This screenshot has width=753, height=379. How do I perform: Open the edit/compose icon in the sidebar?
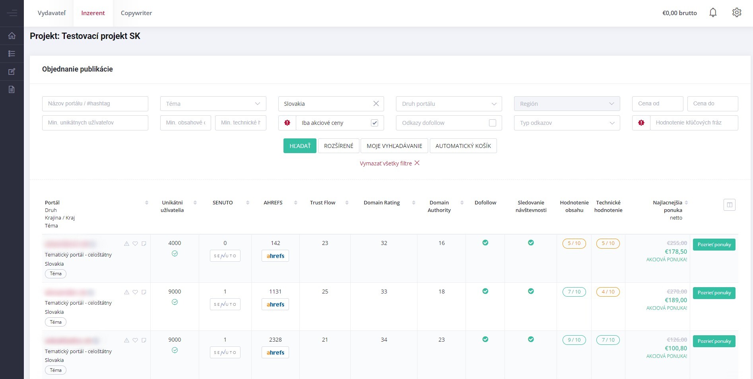pyautogui.click(x=12, y=72)
